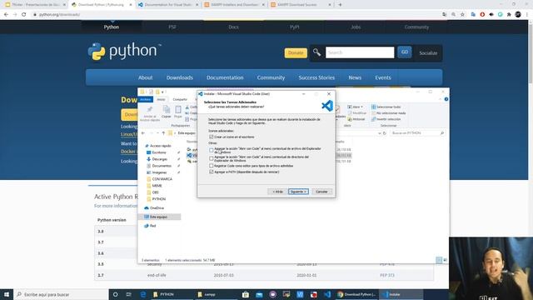The width and height of the screenshot is (533, 300).
Task: Click the Edge icon in taskbar
Action: pos(143,294)
